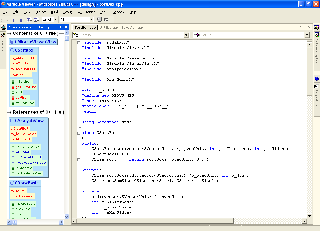Image resolution: width=320 pixels, height=231 pixels.
Task: Open the Project menu
Action: (x=41, y=12)
